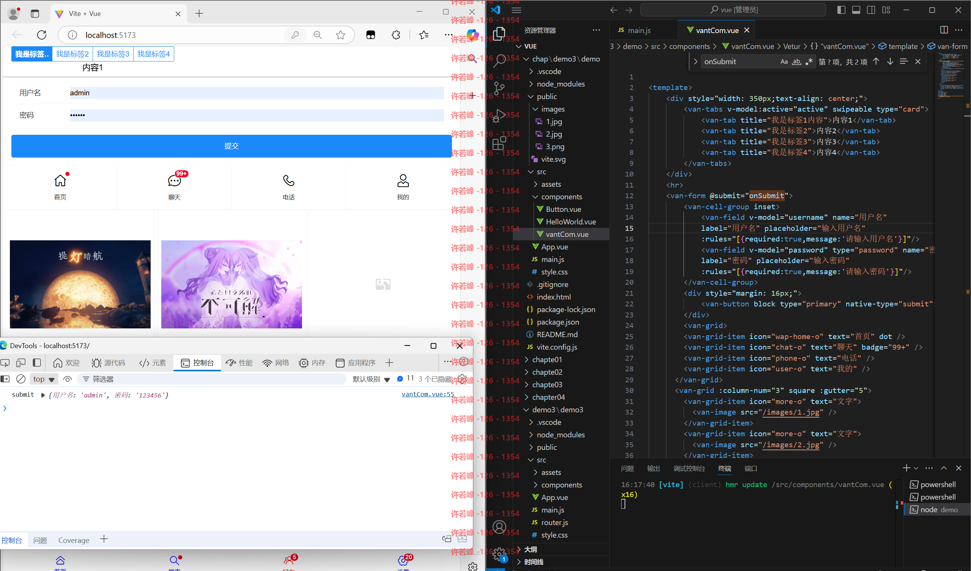This screenshot has height=571, width=971.
Task: Toggle live expression eye icon
Action: [68, 379]
